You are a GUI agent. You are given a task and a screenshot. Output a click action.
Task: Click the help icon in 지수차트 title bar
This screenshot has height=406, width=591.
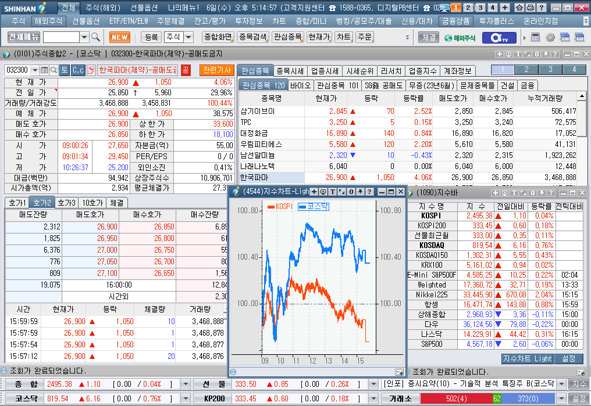(x=369, y=192)
